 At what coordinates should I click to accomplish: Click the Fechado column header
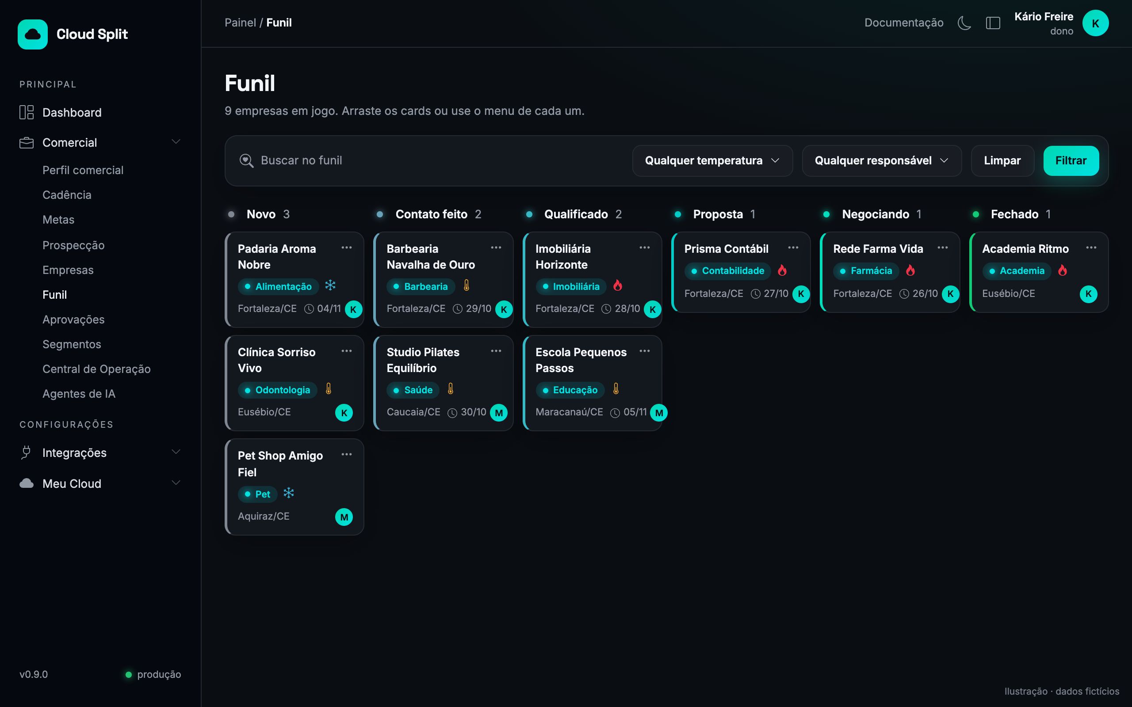pos(1013,214)
